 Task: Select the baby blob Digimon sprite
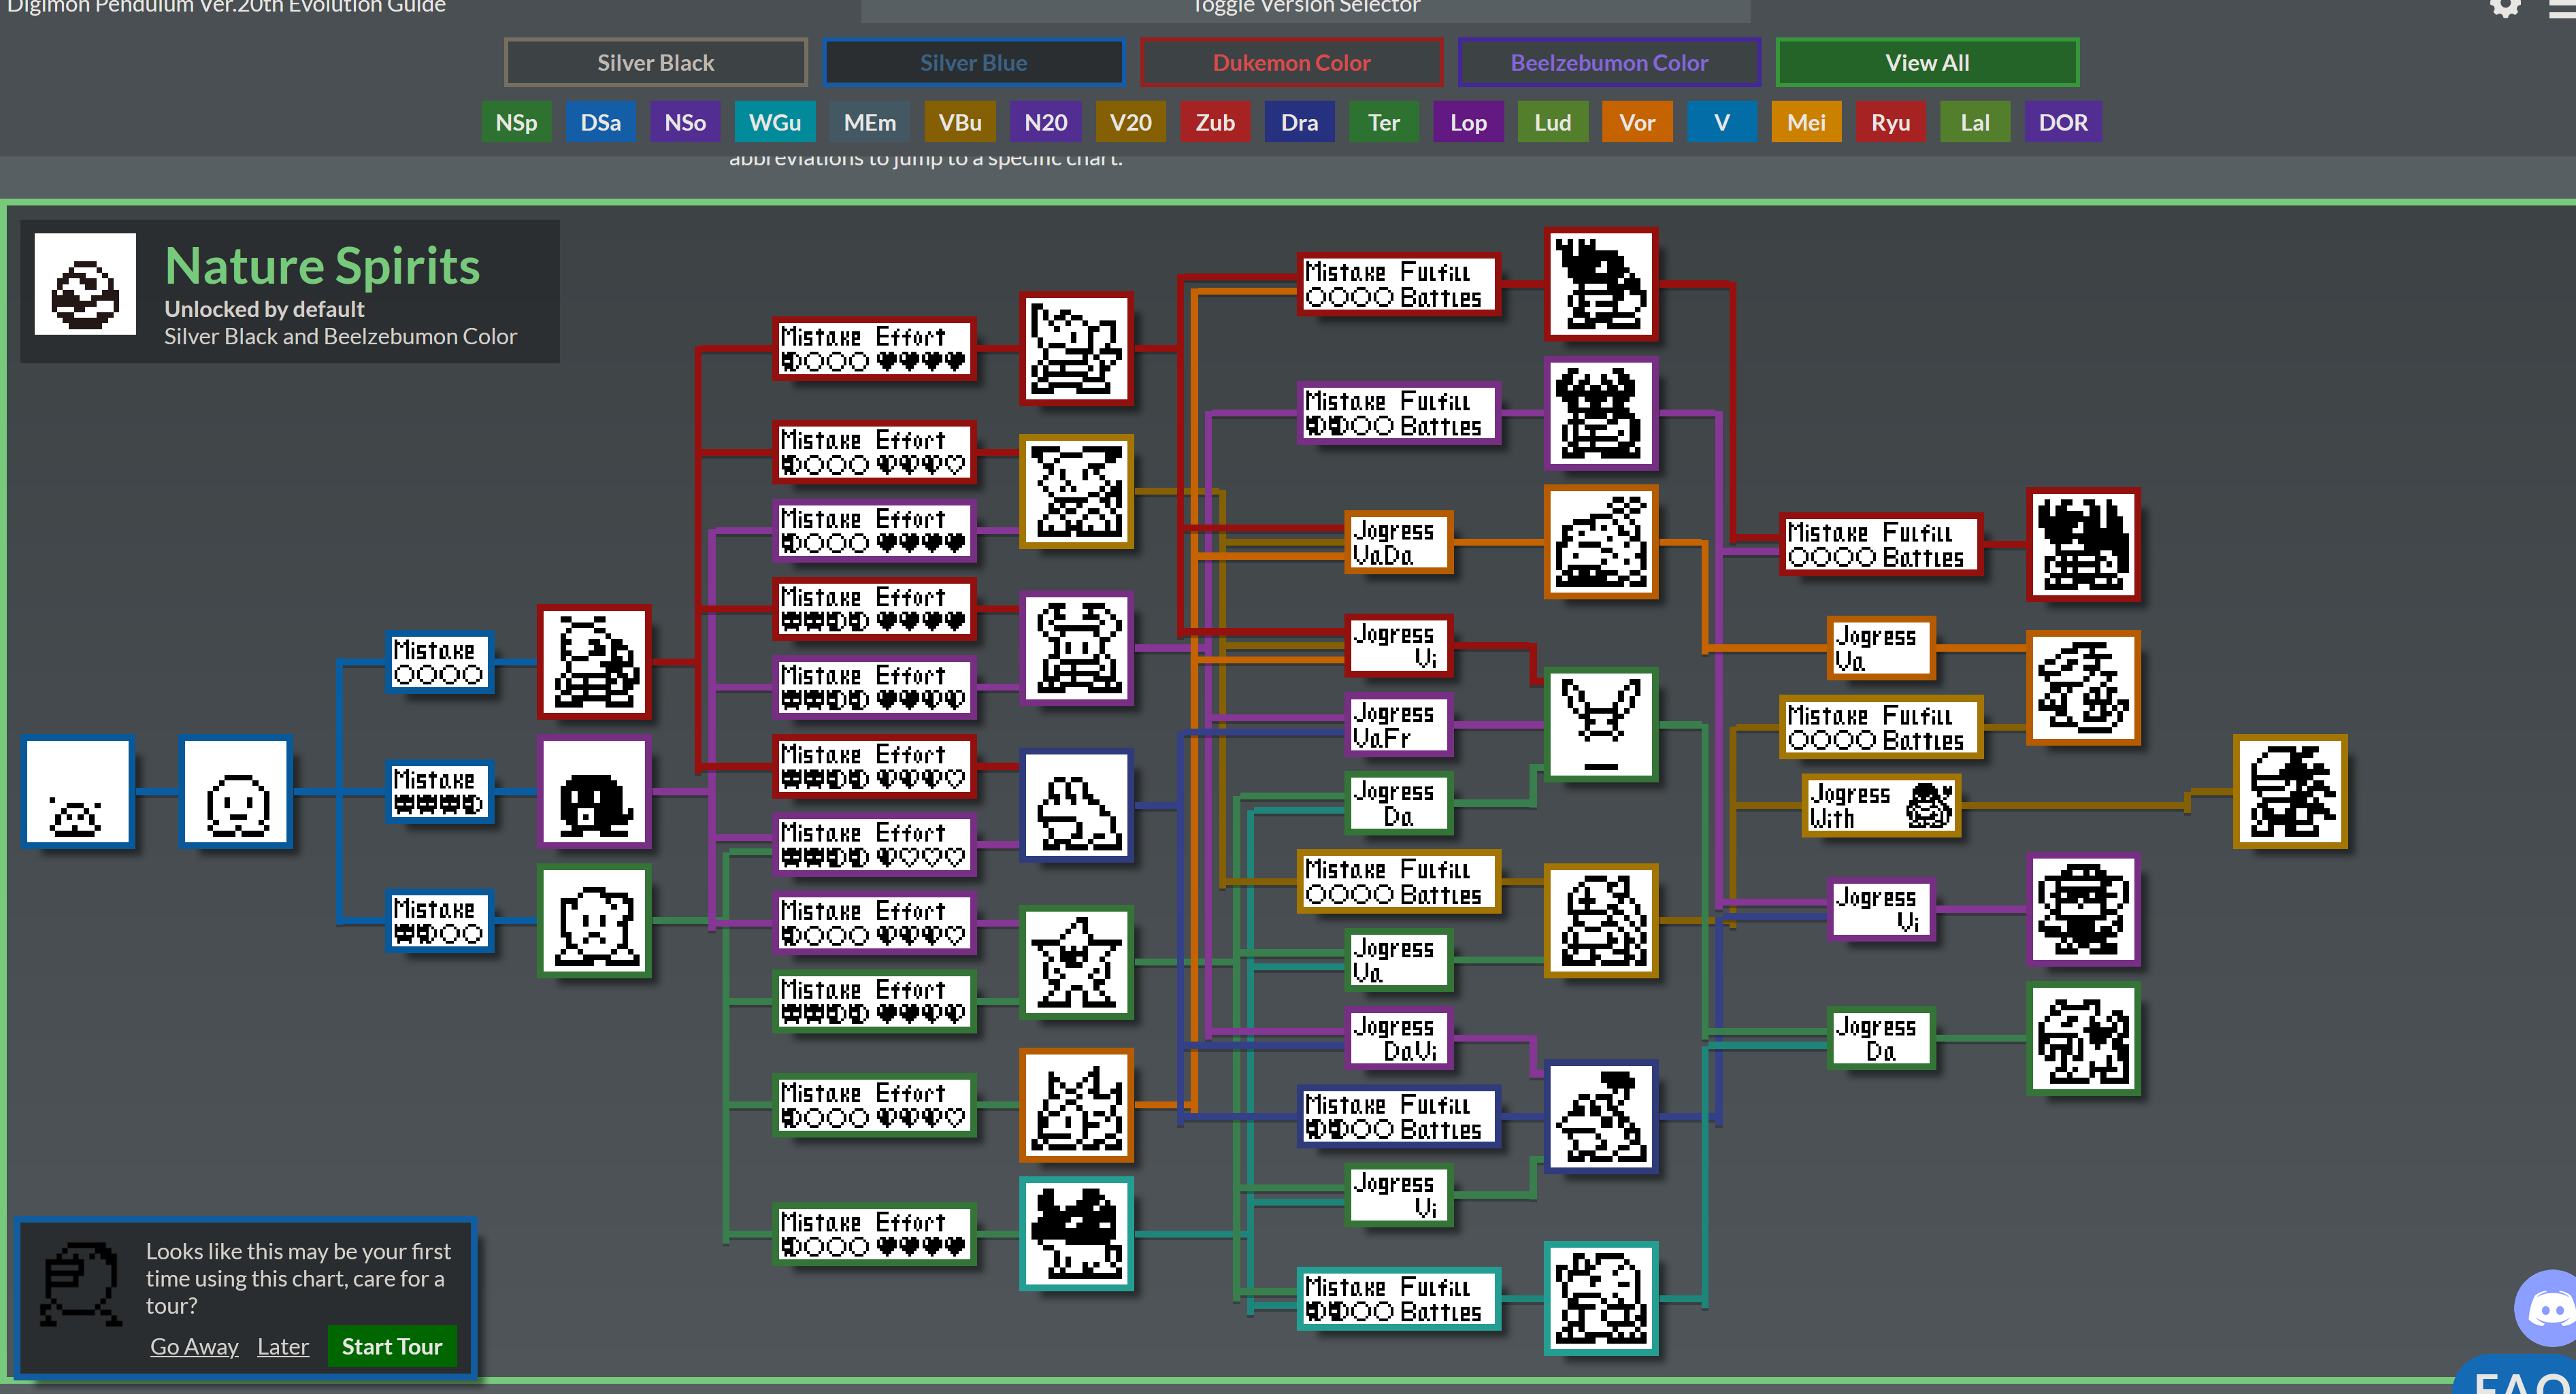[78, 792]
